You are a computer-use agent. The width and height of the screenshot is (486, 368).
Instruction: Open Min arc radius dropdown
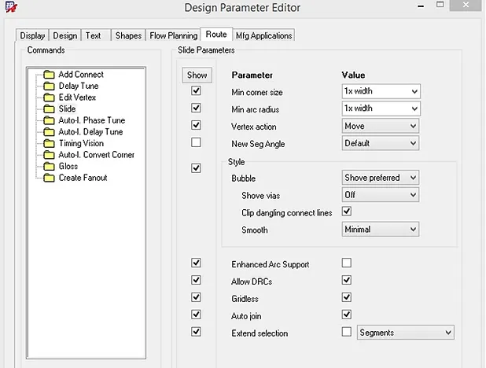tap(381, 109)
